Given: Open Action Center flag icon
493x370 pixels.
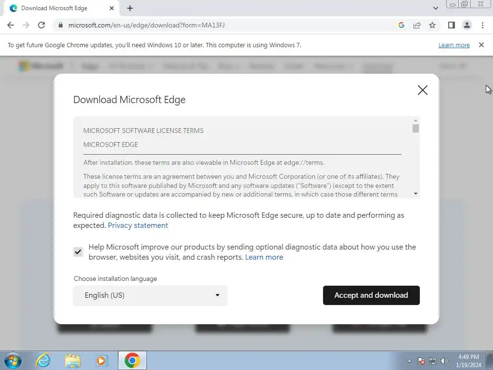Looking at the screenshot, I should [x=421, y=361].
